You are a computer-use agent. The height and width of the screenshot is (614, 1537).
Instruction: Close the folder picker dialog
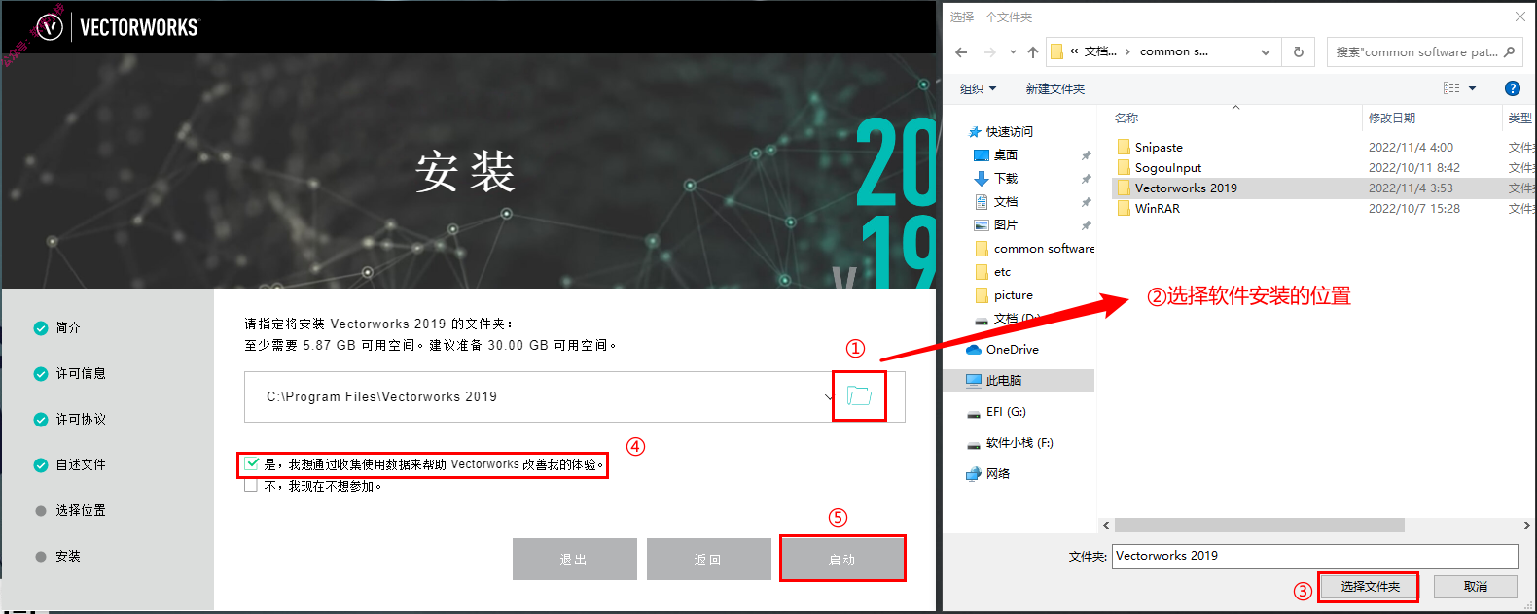(1520, 17)
